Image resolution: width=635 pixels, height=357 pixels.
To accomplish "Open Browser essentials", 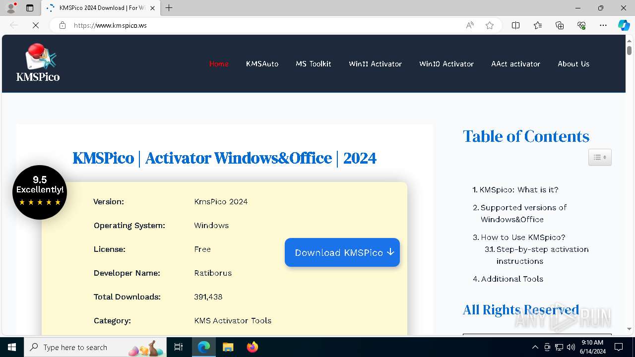I will point(581,25).
